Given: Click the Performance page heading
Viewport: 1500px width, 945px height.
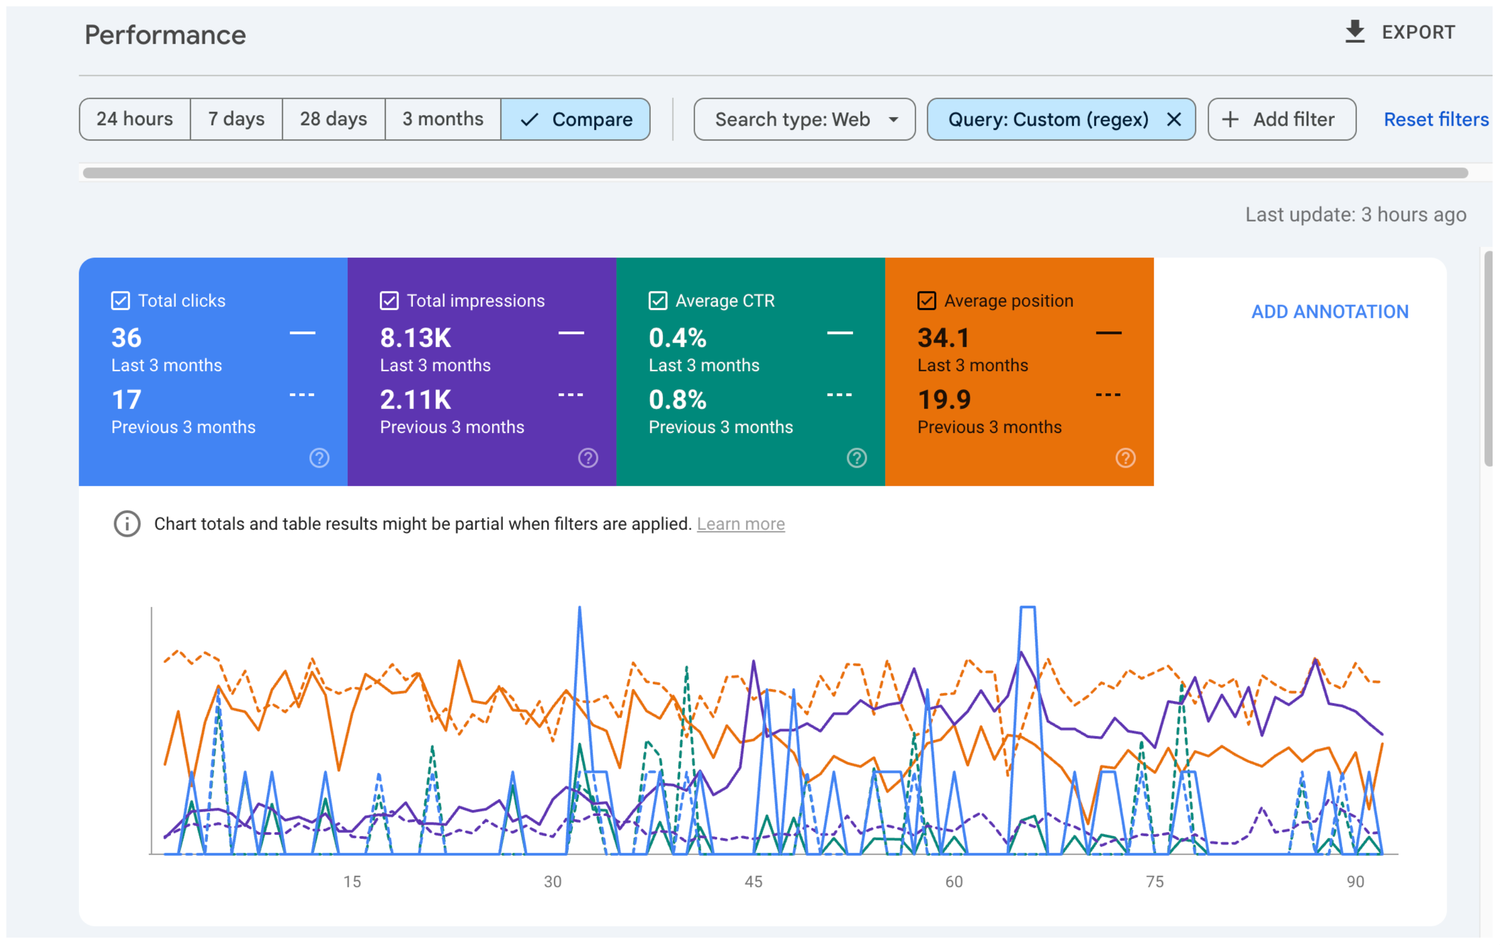Looking at the screenshot, I should pyautogui.click(x=165, y=34).
